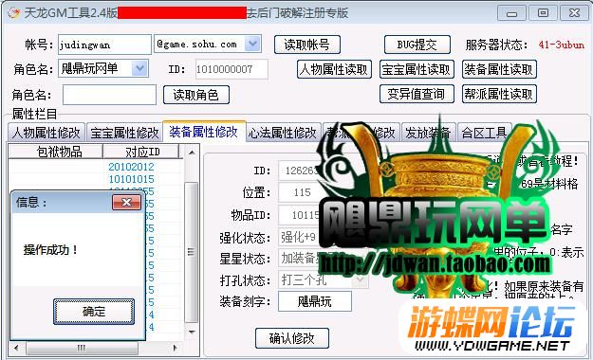This screenshot has width=593, height=360.
Task: Click the 包袱物品 column header
Action: click(x=56, y=152)
